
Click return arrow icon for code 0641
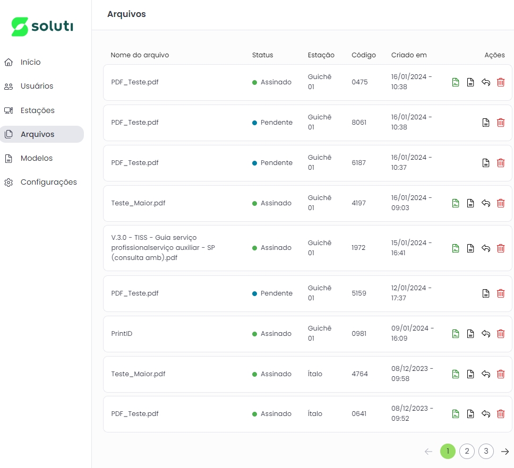(x=485, y=414)
